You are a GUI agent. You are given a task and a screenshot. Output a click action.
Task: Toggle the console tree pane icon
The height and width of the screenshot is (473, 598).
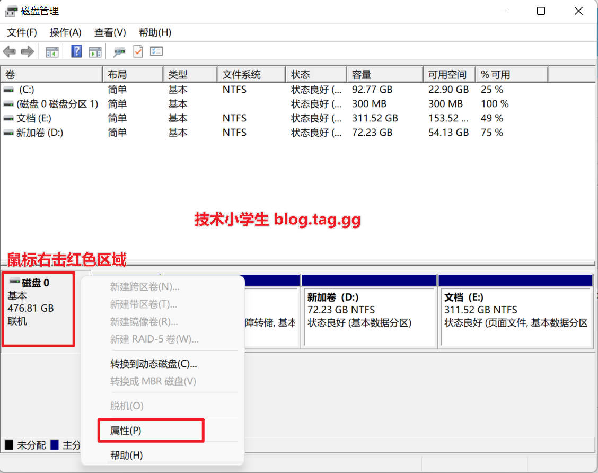tap(52, 51)
